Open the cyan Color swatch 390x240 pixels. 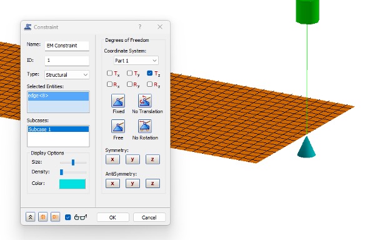pos(72,184)
